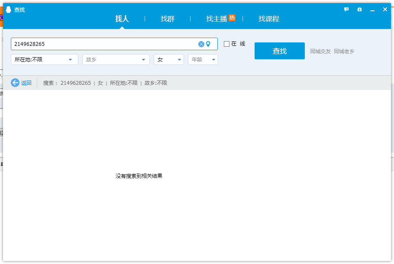Open the feedback speech-bubble icon
The height and width of the screenshot is (264, 394).
(346, 10)
